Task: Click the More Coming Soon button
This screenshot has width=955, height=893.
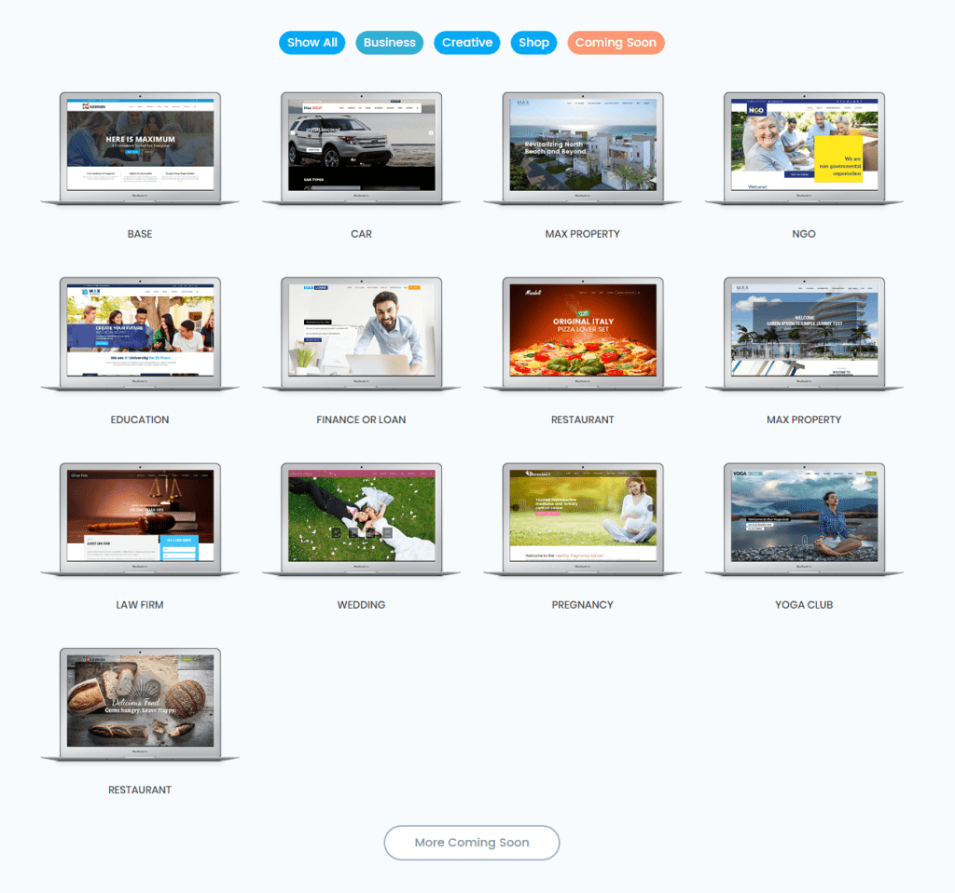Action: pyautogui.click(x=471, y=843)
